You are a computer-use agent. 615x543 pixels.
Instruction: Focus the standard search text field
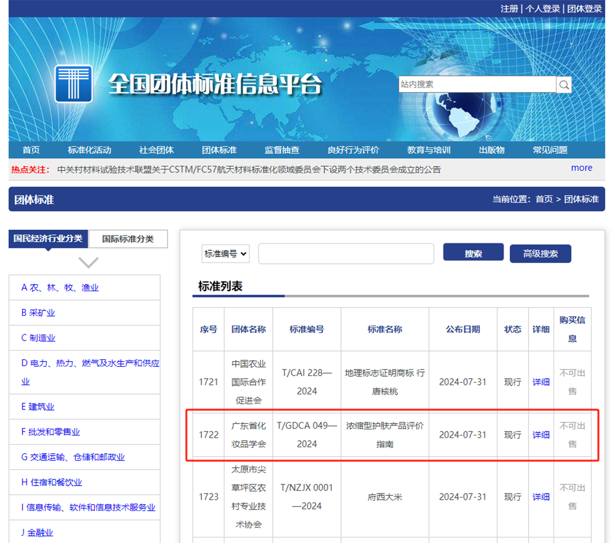click(x=346, y=254)
